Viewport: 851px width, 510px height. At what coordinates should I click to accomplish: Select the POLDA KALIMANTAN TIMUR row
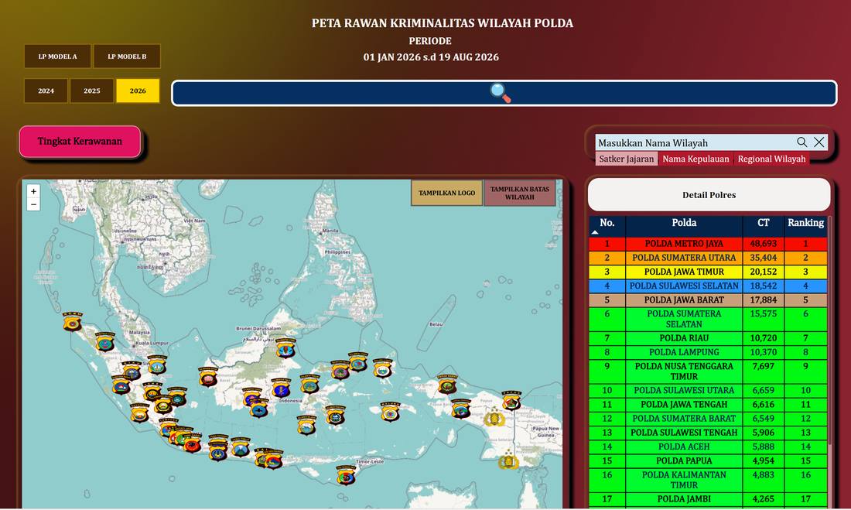point(708,480)
